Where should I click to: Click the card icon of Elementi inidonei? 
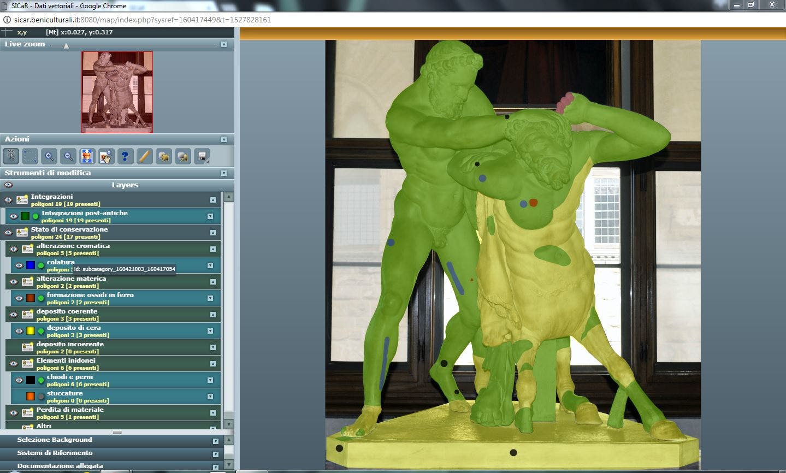(x=27, y=364)
